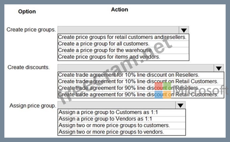Select 90% line discount on Resellers option
This screenshot has height=142, width=230.
pyautogui.click(x=128, y=88)
